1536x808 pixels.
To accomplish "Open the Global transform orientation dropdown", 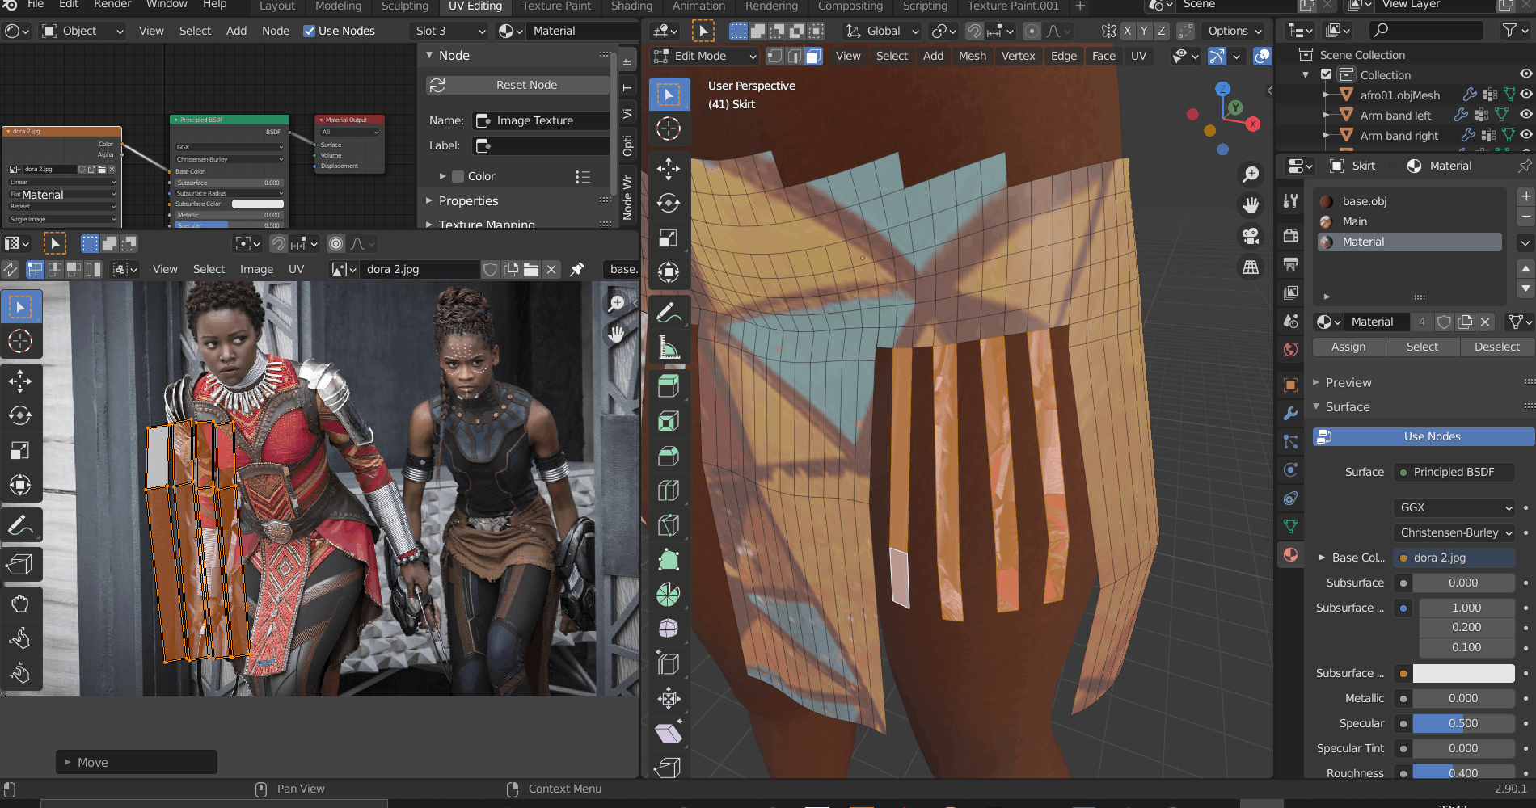I will (x=883, y=31).
